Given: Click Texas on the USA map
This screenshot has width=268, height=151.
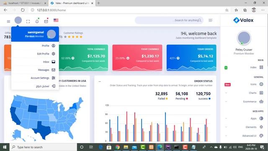Looking at the screenshot, I should 42,130.
